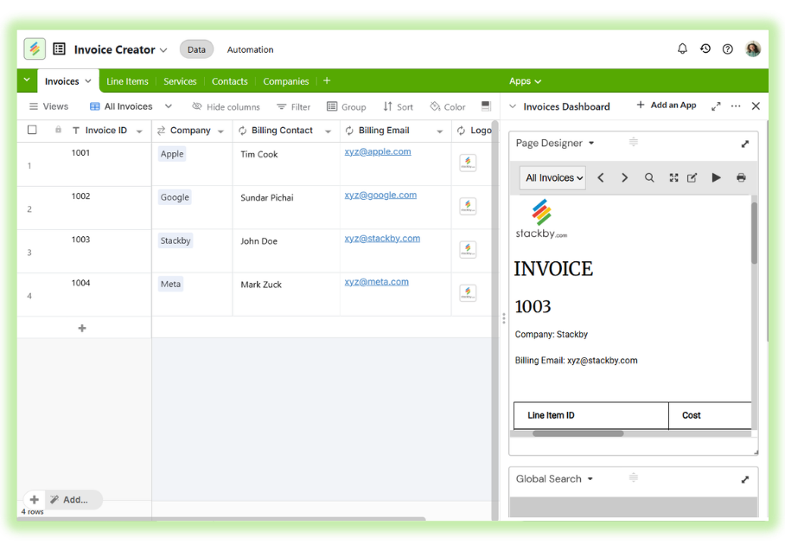
Task: Open the revision history clock icon
Action: tap(705, 49)
